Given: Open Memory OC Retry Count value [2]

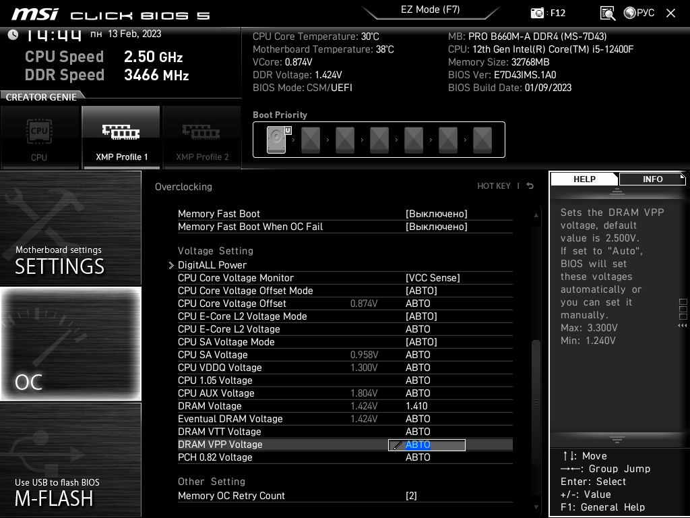Looking at the screenshot, I should [x=411, y=496].
